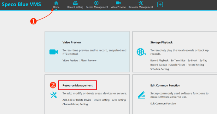Open the Resource Management card title

coord(78,85)
